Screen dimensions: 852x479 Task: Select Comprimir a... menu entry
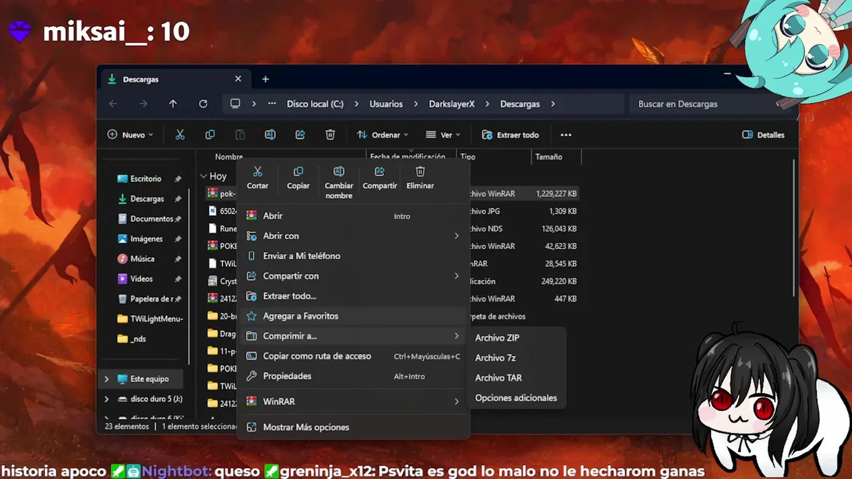(353, 336)
